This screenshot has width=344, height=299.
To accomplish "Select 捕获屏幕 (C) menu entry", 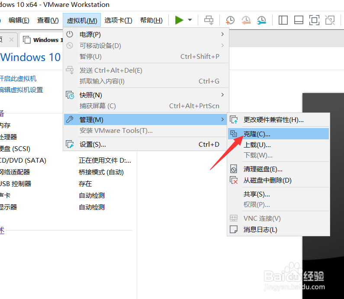I will point(146,106).
